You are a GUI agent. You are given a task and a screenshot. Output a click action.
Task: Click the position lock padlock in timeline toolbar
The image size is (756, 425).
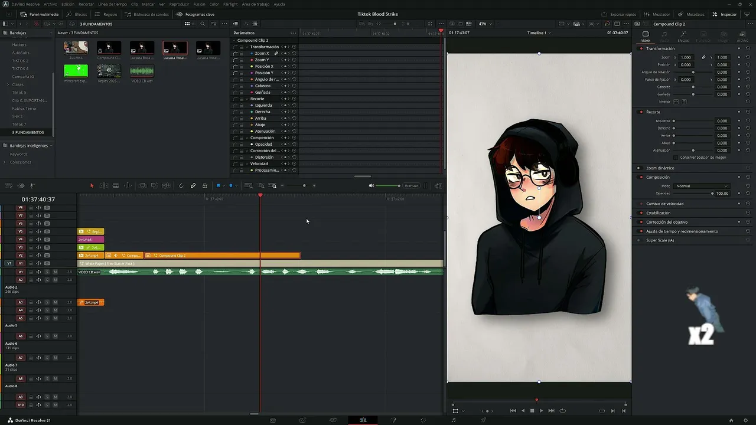tap(205, 186)
